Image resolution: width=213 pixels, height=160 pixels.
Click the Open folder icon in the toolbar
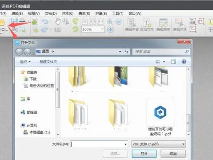coord(2,22)
